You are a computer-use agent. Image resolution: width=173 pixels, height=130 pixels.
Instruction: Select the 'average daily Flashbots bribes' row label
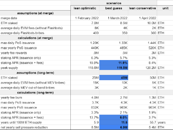tap(22, 33)
